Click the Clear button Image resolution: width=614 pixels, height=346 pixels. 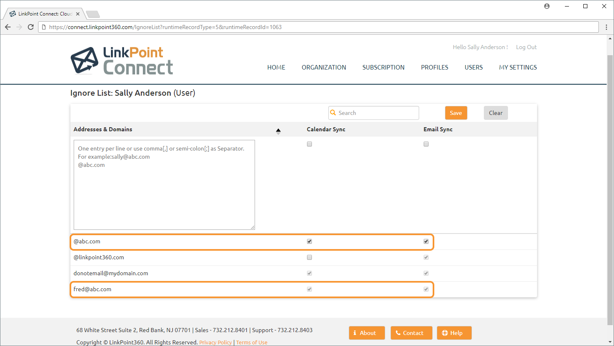point(496,113)
